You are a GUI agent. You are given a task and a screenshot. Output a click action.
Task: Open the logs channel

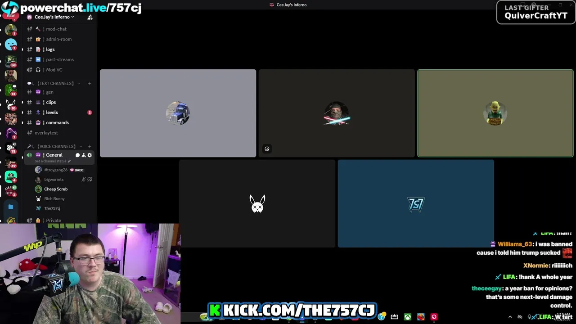(x=59, y=49)
